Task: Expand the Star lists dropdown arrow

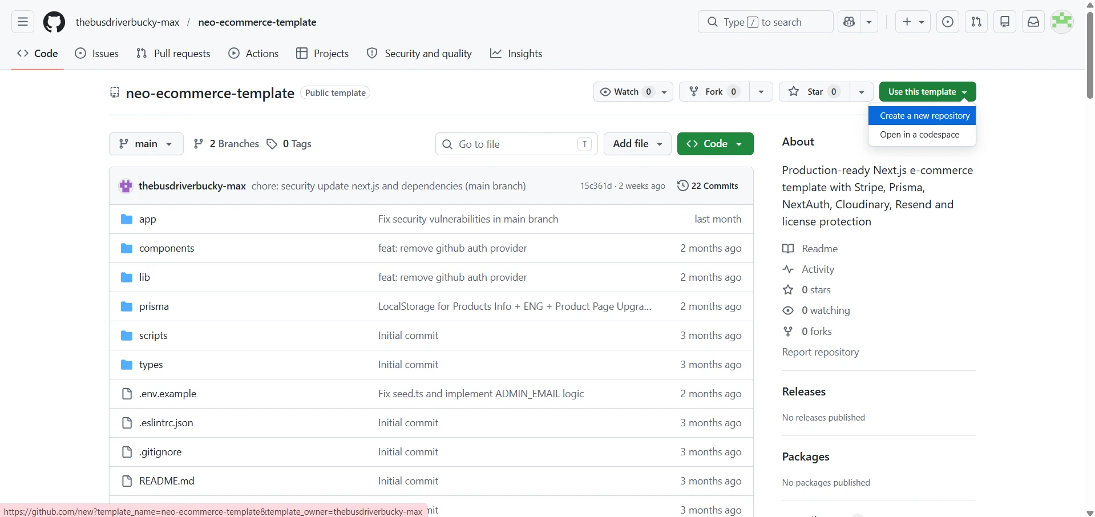Action: click(x=862, y=92)
